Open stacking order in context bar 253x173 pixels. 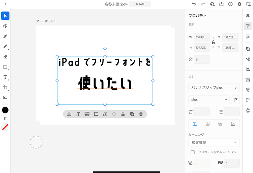coord(105,114)
